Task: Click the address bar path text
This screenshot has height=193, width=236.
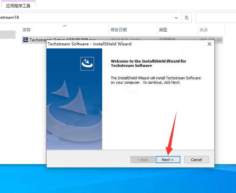Action: [x=9, y=17]
